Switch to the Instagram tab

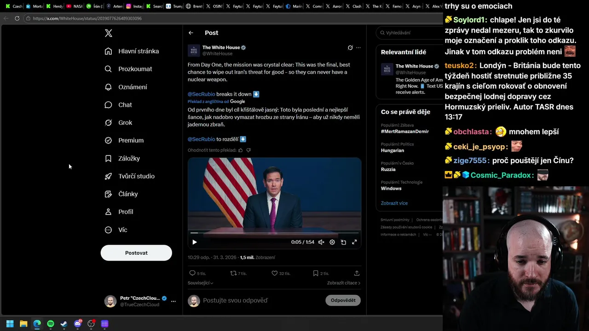click(x=134, y=6)
